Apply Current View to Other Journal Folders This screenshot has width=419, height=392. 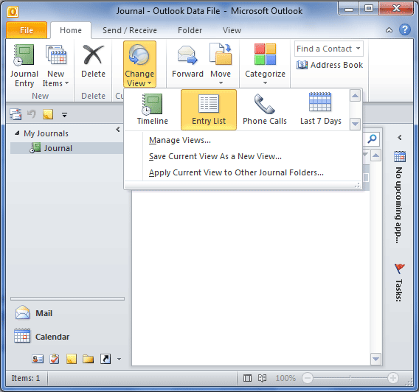[x=236, y=172]
